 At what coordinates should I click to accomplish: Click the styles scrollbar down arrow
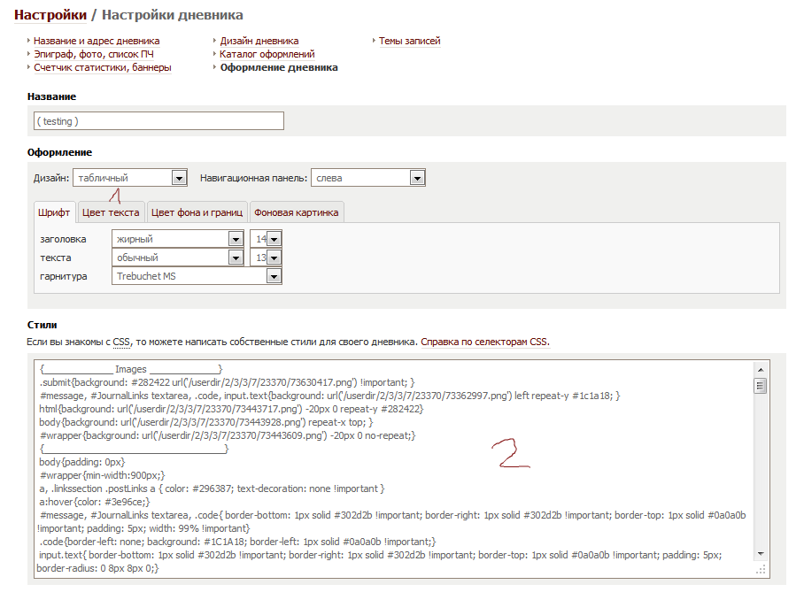[x=761, y=554]
